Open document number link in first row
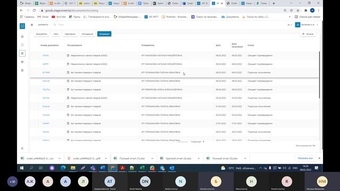The height and width of the screenshot is (191, 340). pyautogui.click(x=46, y=55)
